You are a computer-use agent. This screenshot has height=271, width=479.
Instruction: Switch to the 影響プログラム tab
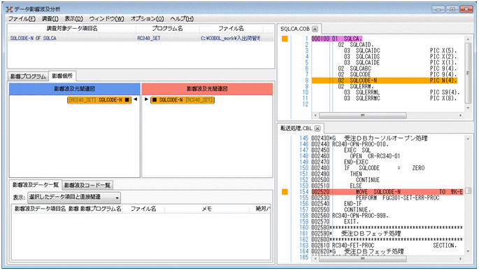click(x=28, y=76)
